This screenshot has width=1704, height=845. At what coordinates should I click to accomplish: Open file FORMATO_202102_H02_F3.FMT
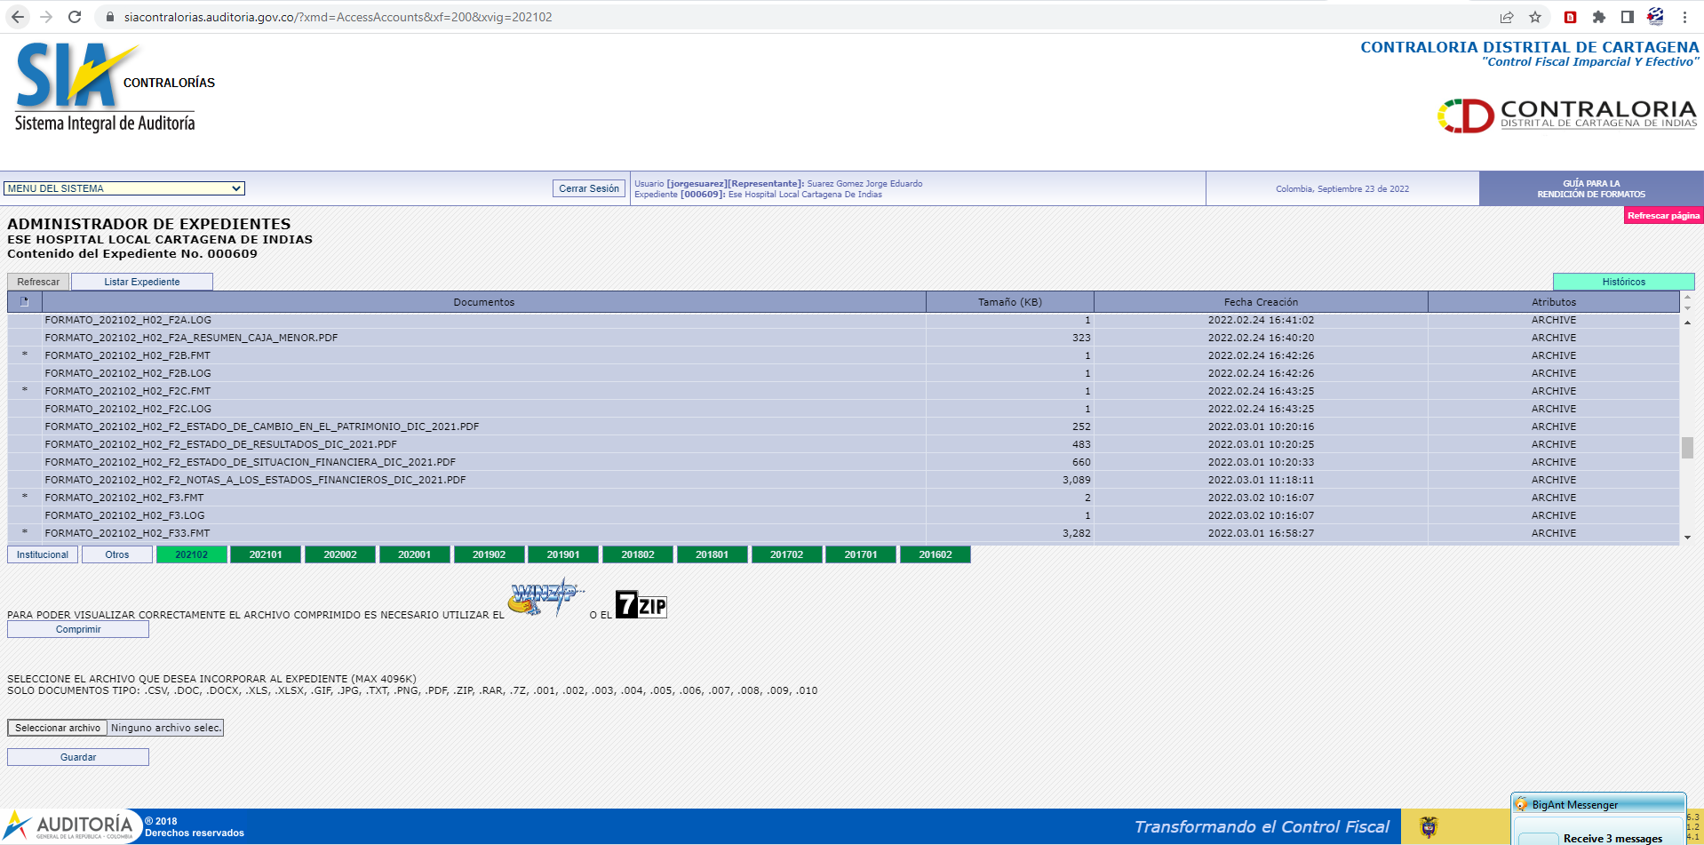[x=124, y=498]
